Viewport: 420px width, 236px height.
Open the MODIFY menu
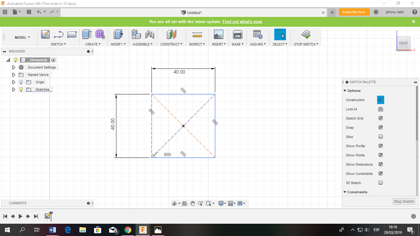click(118, 44)
